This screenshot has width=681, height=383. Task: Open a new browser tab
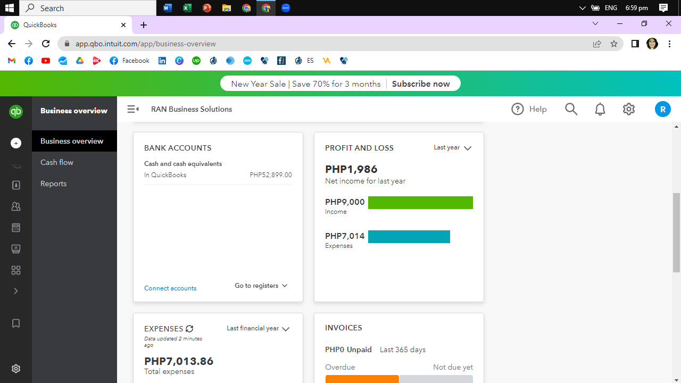click(144, 25)
